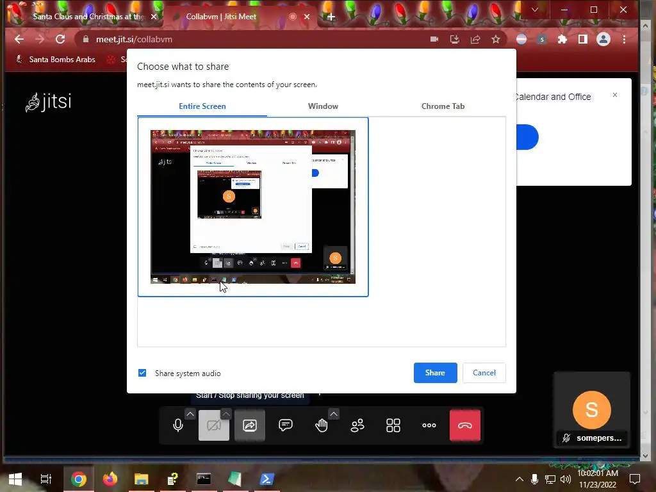Open the Windows notification center
Viewport: 656px width, 492px height.
click(x=635, y=479)
